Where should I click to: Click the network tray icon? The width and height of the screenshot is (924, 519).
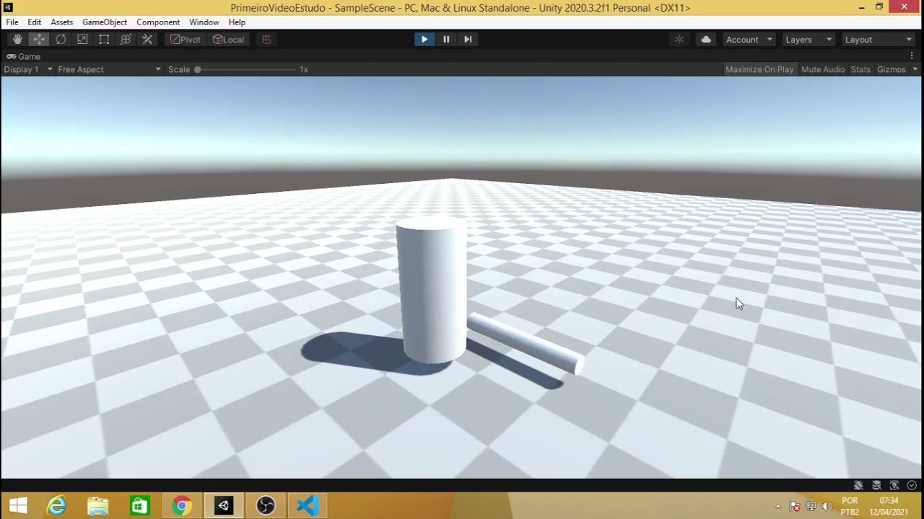[x=811, y=506]
